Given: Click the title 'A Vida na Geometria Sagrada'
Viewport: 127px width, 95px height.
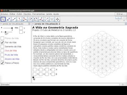Looking at the screenshot, I should pos(55,27).
